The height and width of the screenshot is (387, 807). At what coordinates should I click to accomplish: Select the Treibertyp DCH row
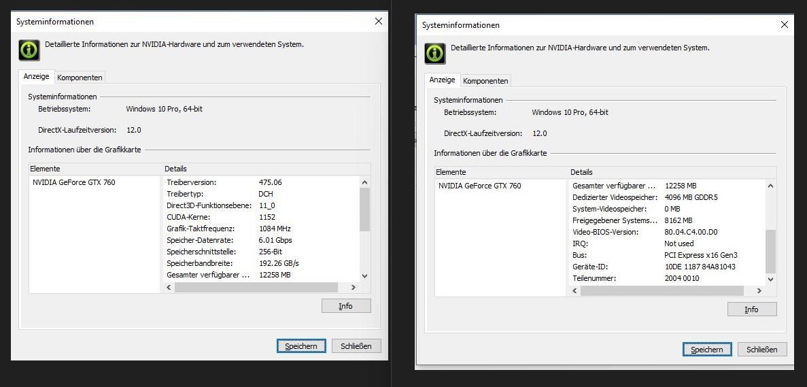262,194
